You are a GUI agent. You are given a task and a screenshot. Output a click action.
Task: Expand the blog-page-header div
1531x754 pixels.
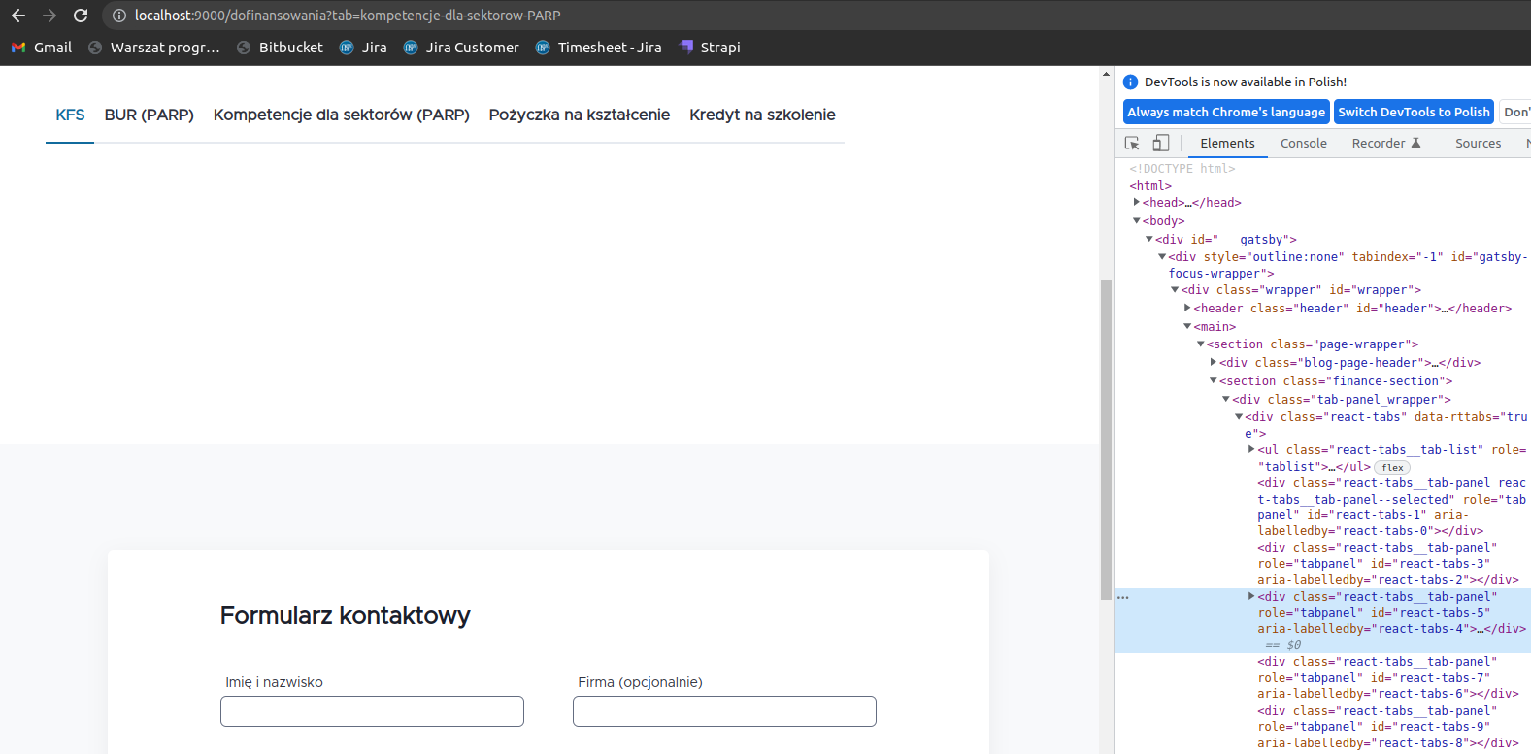click(1213, 363)
